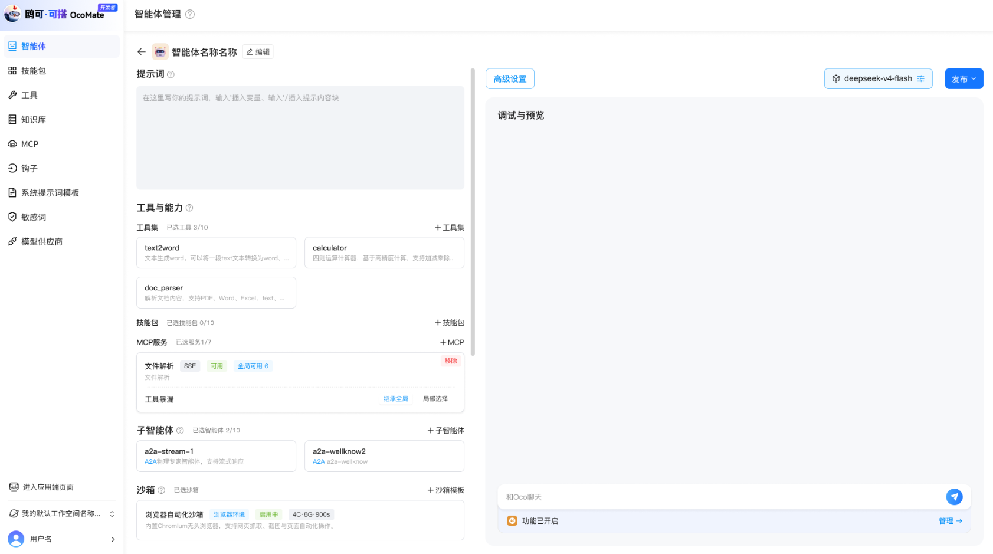
Task: Click the back arrow icon
Action: 142,52
